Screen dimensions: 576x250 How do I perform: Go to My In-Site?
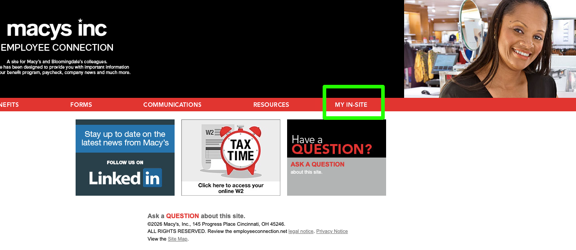(x=351, y=105)
